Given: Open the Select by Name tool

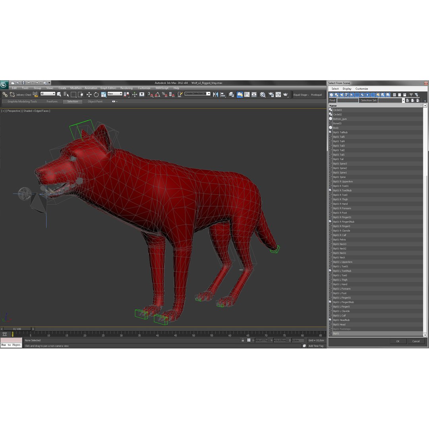Looking at the screenshot, I should tap(66, 95).
